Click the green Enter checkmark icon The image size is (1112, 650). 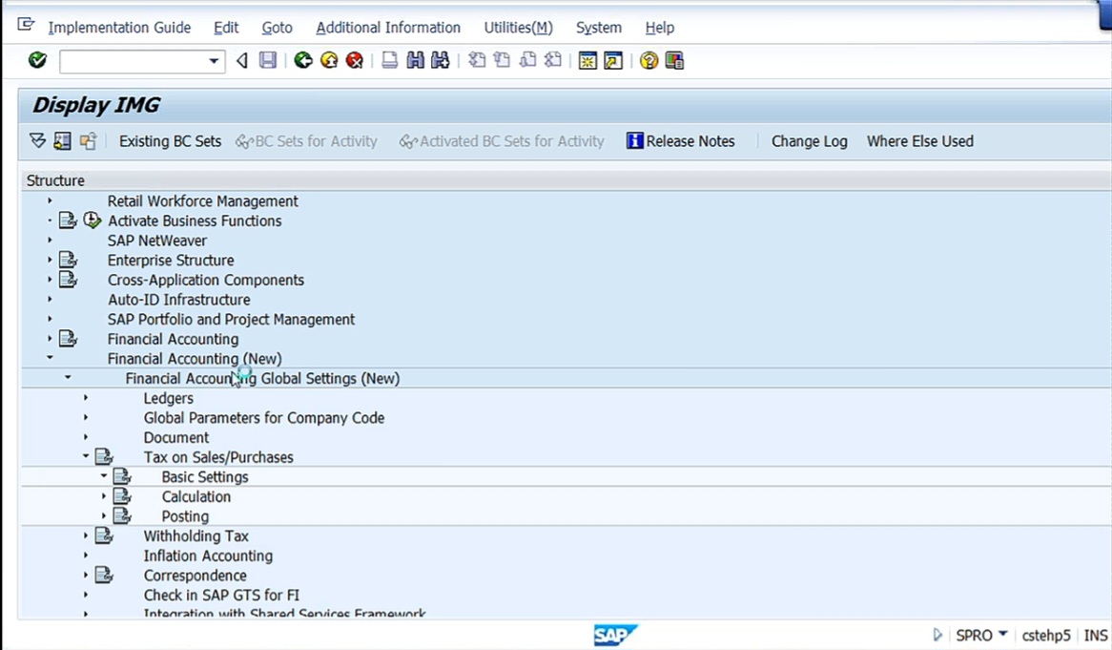click(37, 60)
